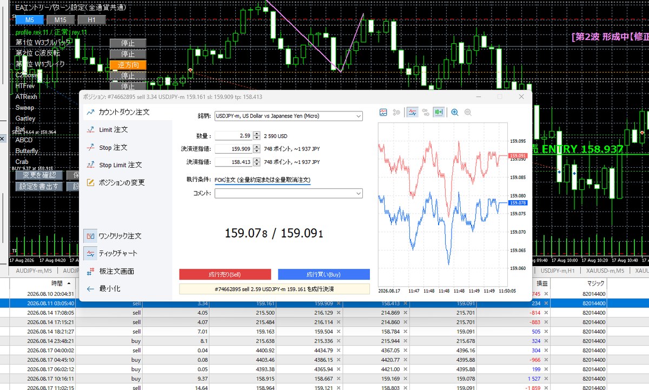Toggle 停止 for C2loose pattern

[x=128, y=76]
